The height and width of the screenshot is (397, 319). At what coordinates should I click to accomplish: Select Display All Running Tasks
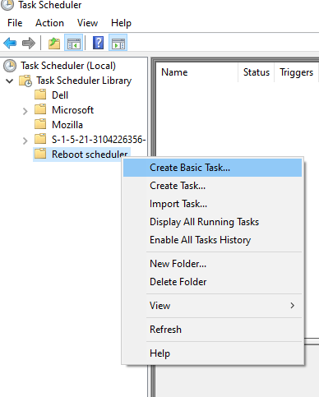(212, 222)
